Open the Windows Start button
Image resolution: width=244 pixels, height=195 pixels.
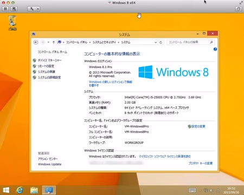(x=6, y=190)
